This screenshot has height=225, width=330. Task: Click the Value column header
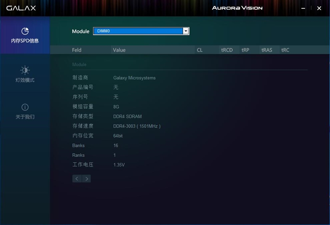point(119,50)
